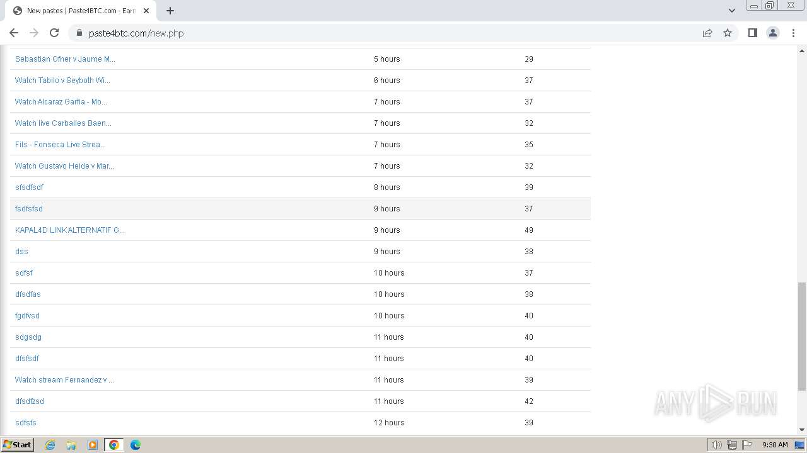The image size is (807, 453).
Task: Close the New pastes tab
Action: 146,11
